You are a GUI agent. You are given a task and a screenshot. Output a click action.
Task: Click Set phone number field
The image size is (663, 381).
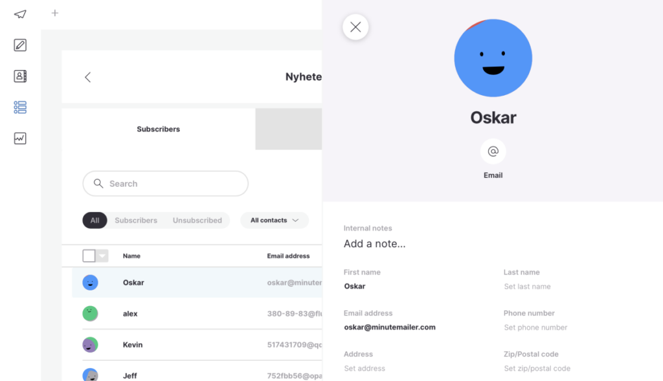coord(535,327)
